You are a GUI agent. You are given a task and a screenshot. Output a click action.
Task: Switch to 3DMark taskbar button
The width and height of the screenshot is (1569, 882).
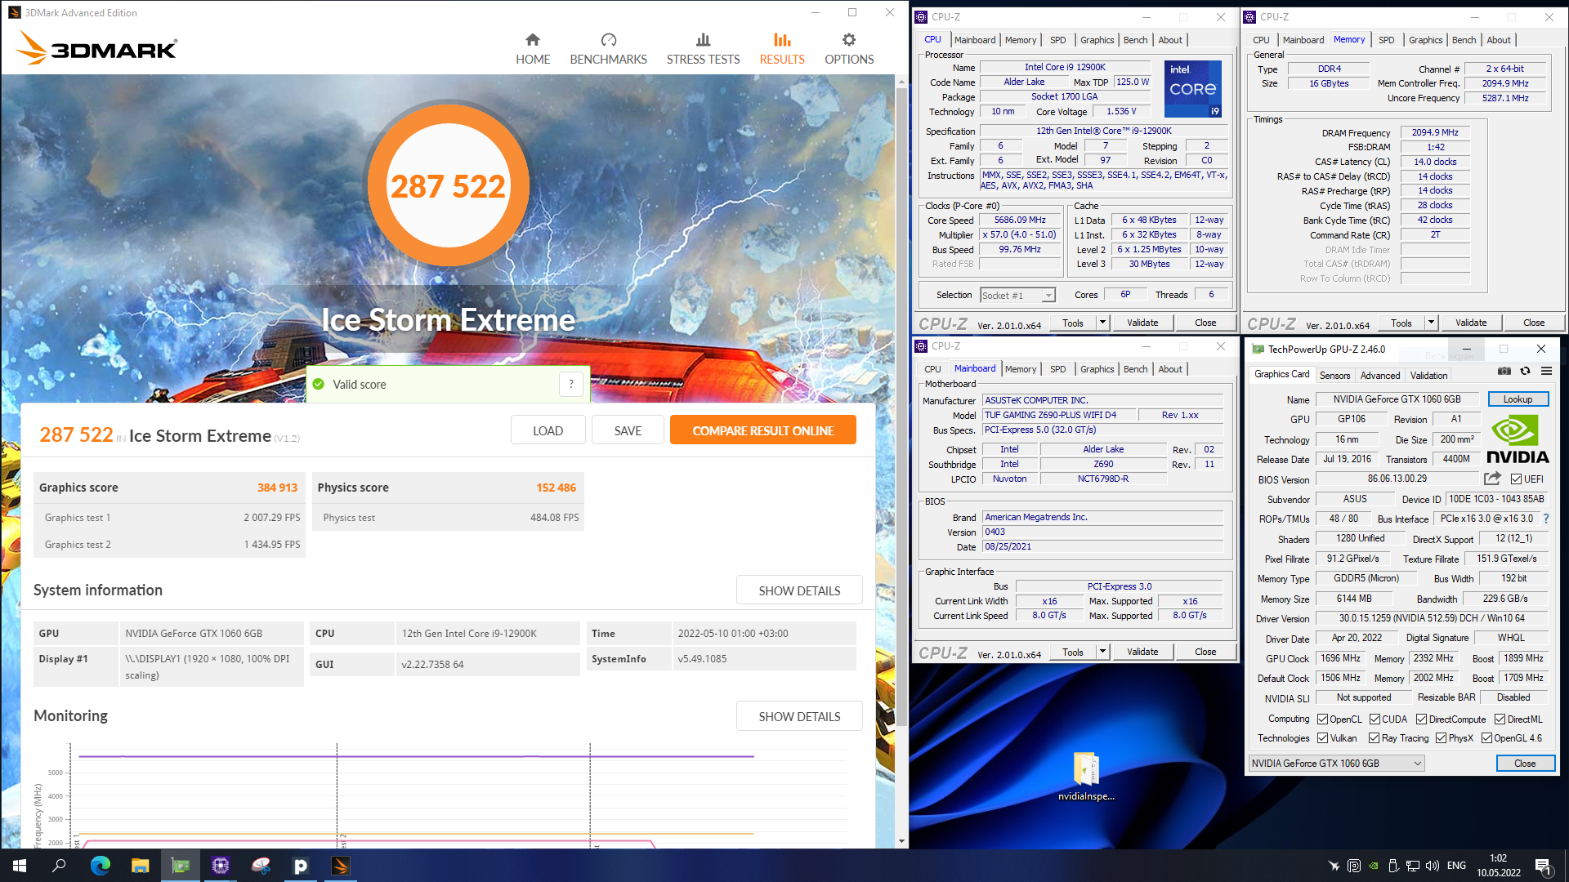[340, 866]
